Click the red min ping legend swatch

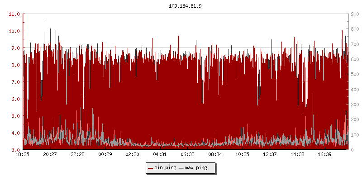coord(150,168)
